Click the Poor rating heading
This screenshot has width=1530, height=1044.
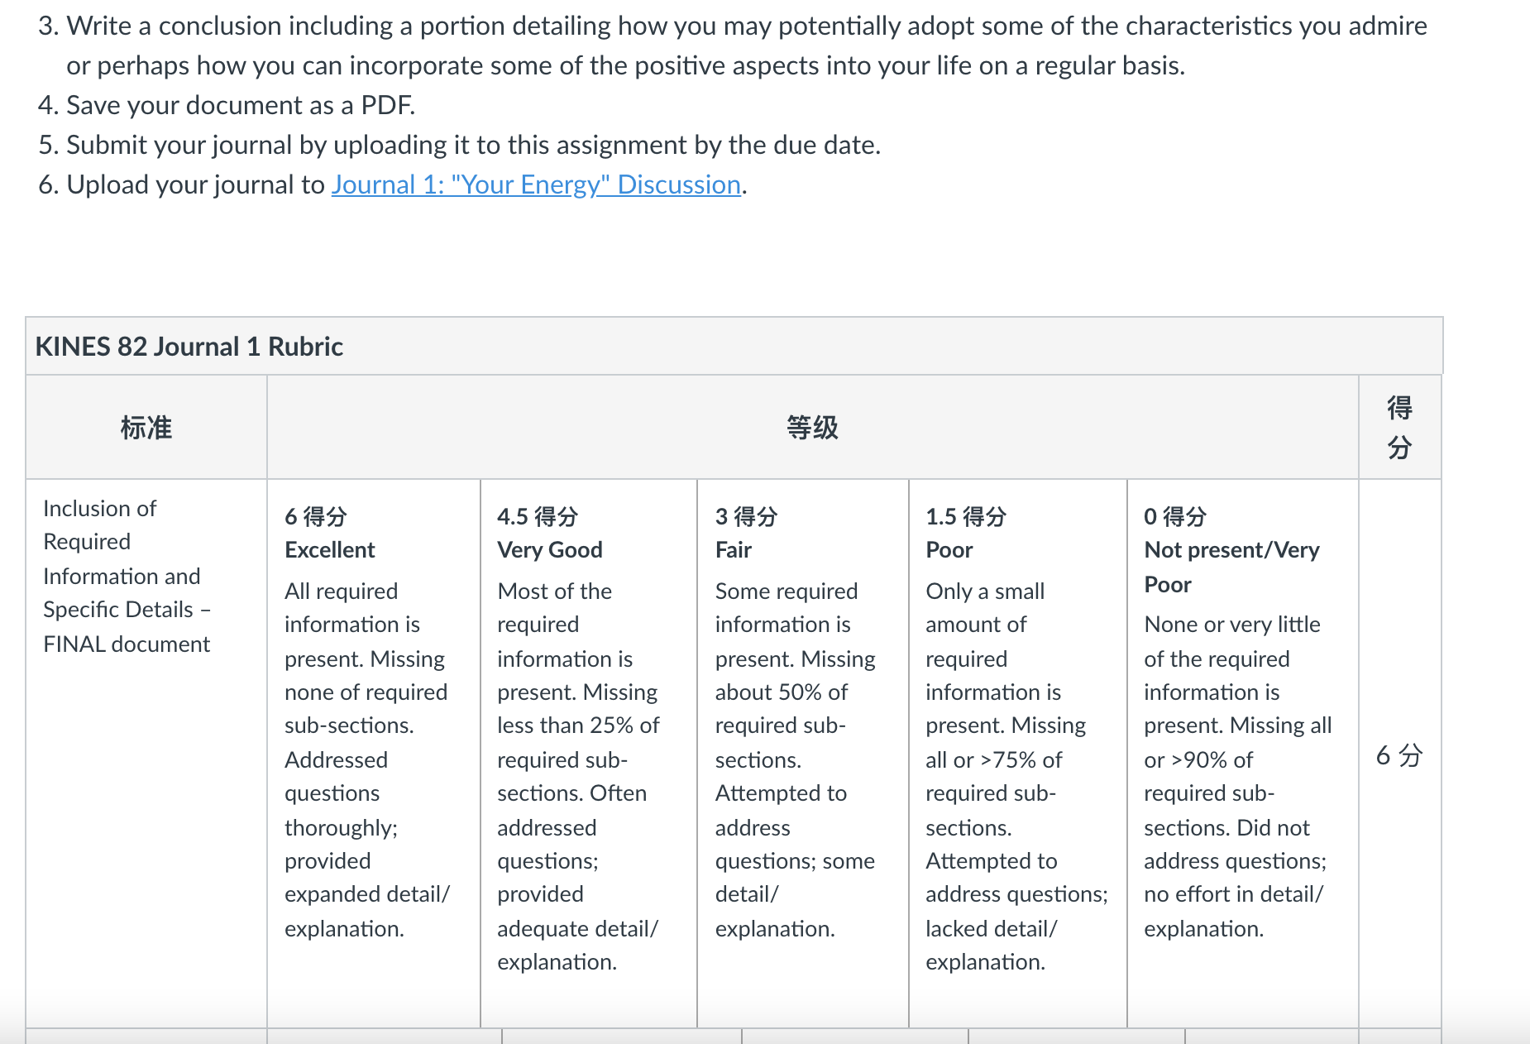(949, 549)
